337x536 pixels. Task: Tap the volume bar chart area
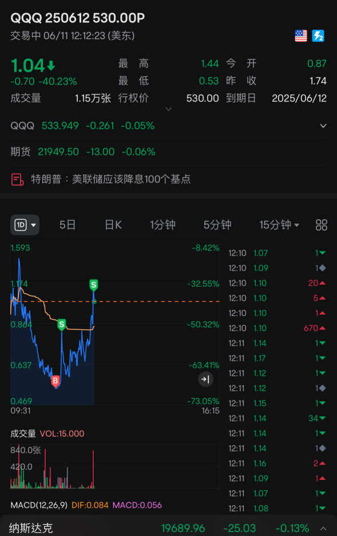115,466
